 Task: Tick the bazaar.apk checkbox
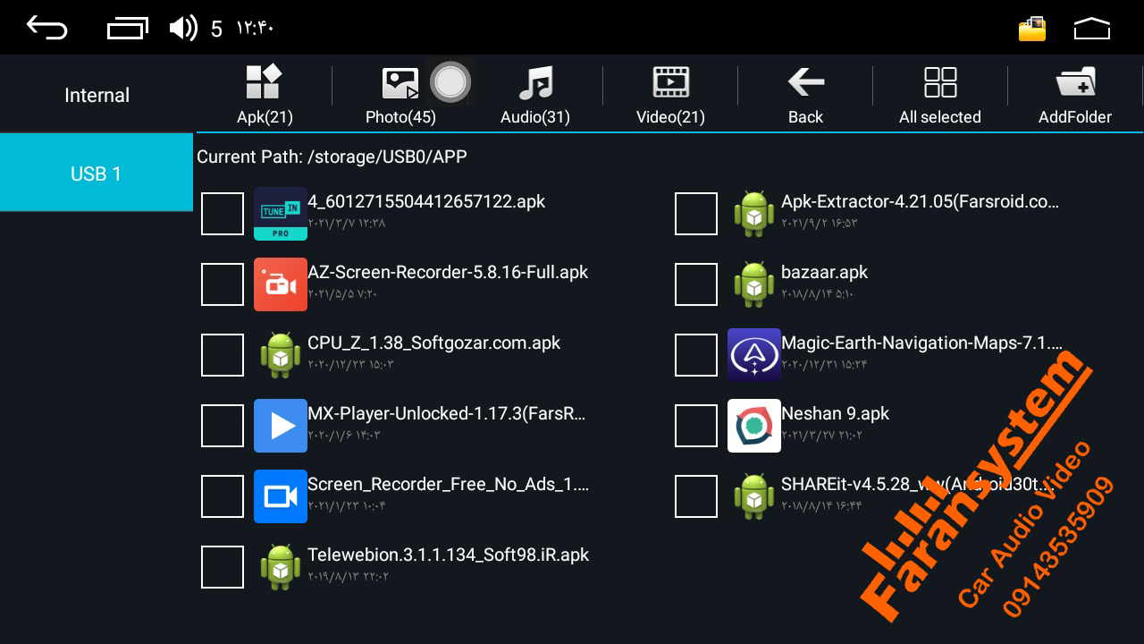[x=696, y=284]
